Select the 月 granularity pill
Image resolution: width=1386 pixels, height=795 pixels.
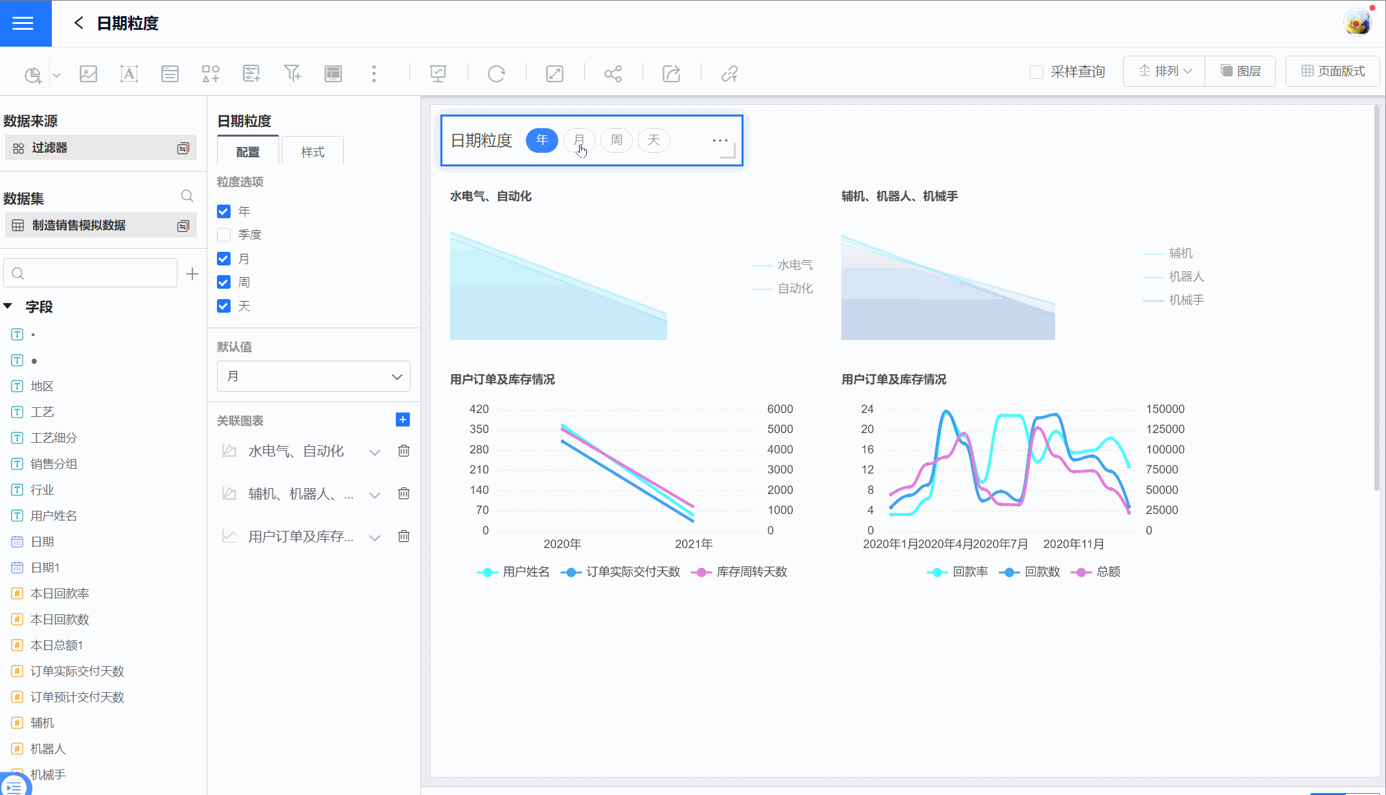(x=578, y=140)
